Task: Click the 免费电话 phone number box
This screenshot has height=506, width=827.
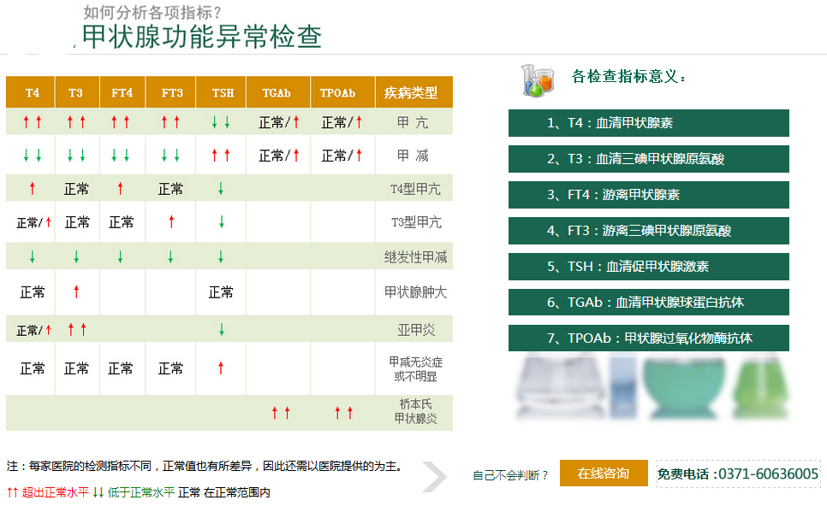Action: [x=737, y=474]
